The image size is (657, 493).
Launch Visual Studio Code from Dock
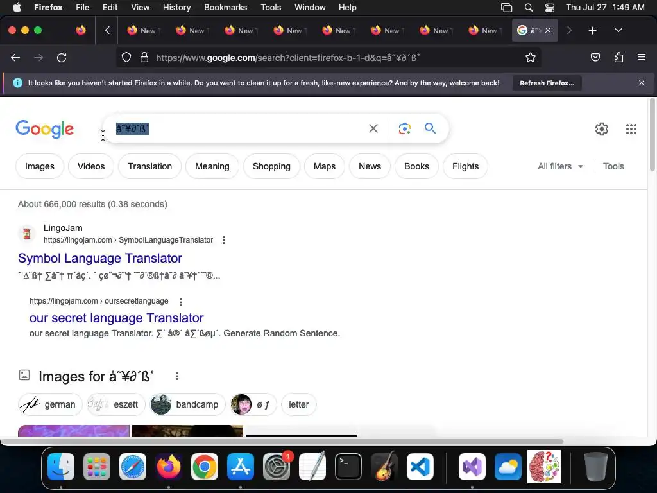(420, 467)
